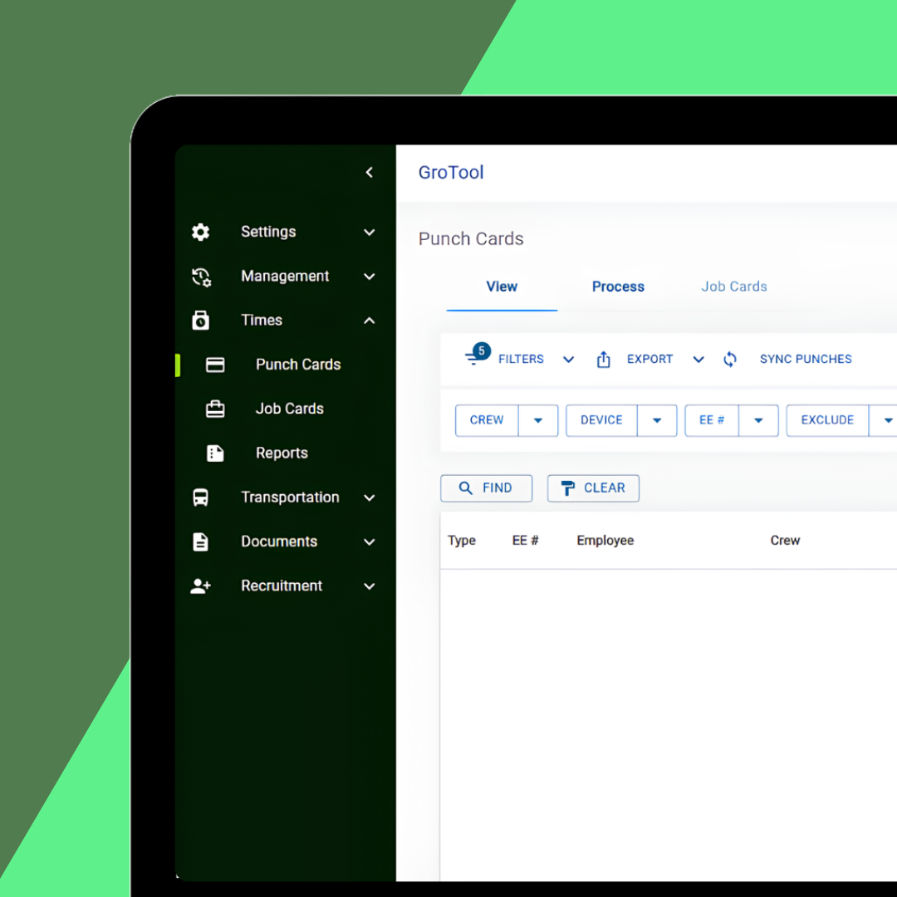Switch to the Process tab
Viewport: 897px width, 897px height.
(618, 287)
